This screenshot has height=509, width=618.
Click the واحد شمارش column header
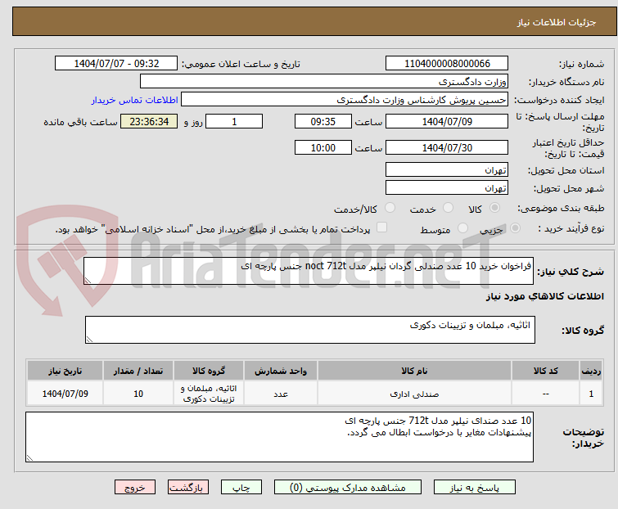point(281,371)
